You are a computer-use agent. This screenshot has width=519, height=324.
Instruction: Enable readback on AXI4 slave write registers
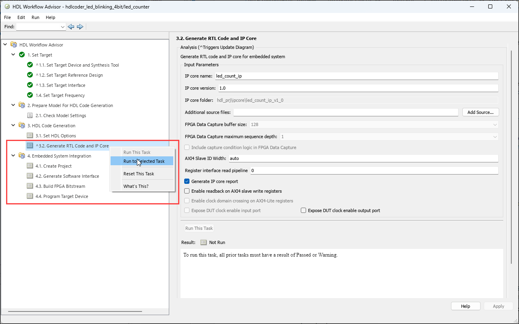tap(187, 191)
